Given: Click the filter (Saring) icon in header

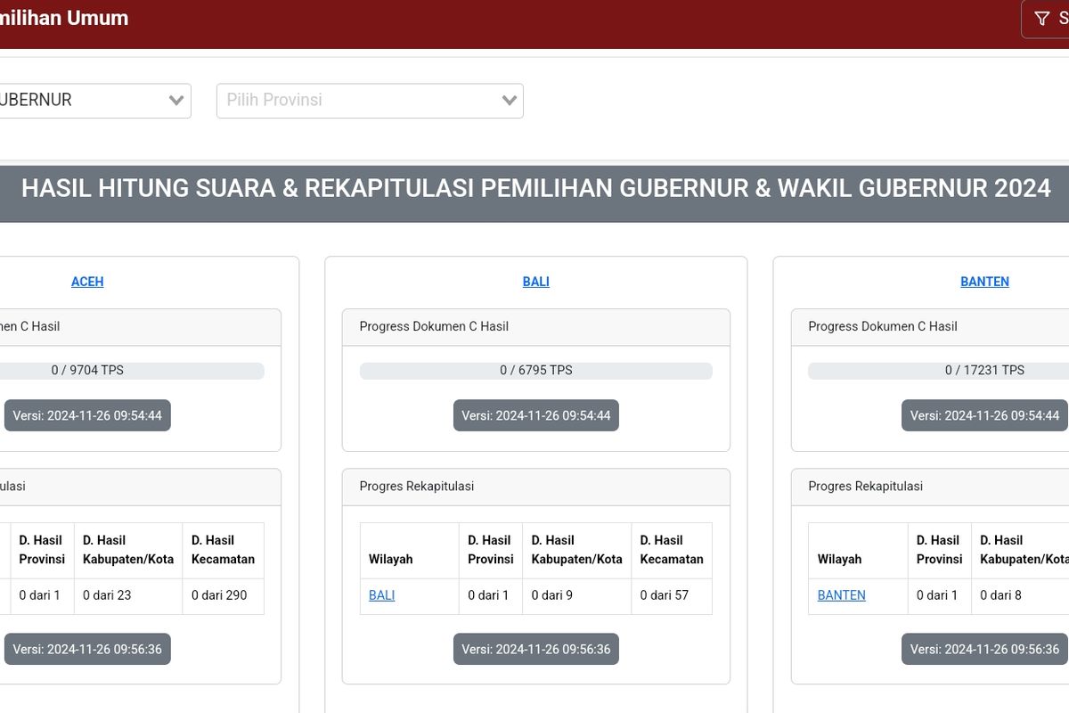Looking at the screenshot, I should (1040, 17).
